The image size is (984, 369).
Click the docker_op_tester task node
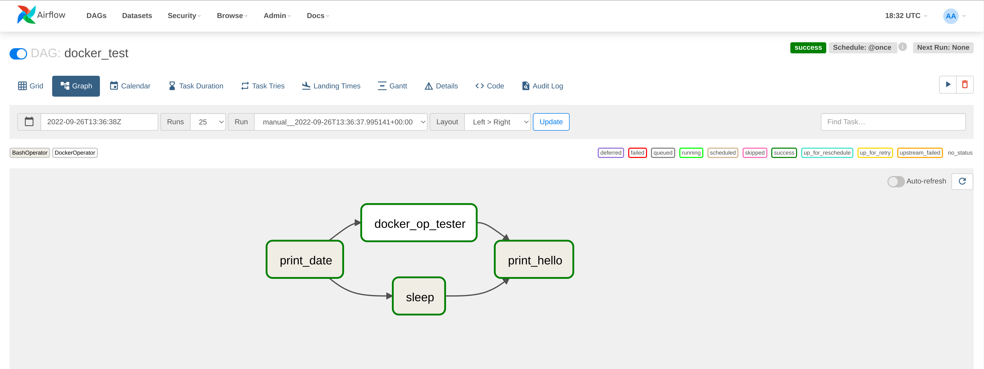point(419,223)
